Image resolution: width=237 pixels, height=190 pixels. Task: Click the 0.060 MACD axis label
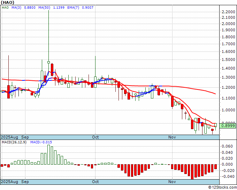pyautogui.click(x=227, y=147)
